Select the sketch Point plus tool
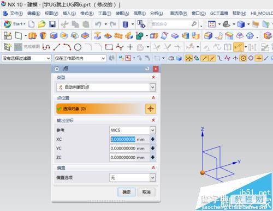 point(130,47)
